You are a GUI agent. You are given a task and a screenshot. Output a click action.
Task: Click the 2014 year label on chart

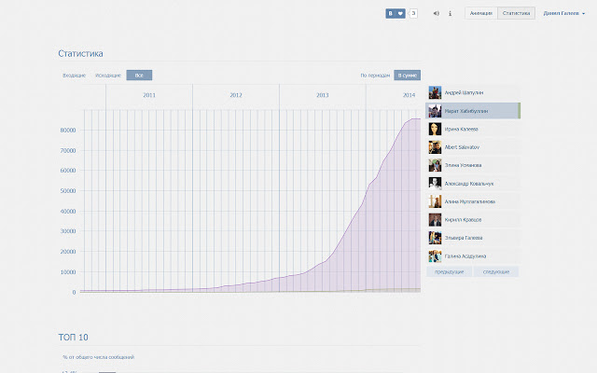409,95
